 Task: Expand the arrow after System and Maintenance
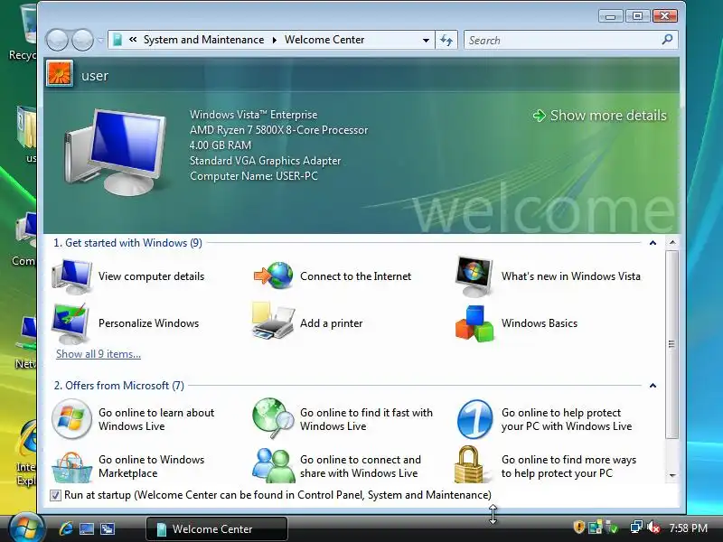(275, 40)
